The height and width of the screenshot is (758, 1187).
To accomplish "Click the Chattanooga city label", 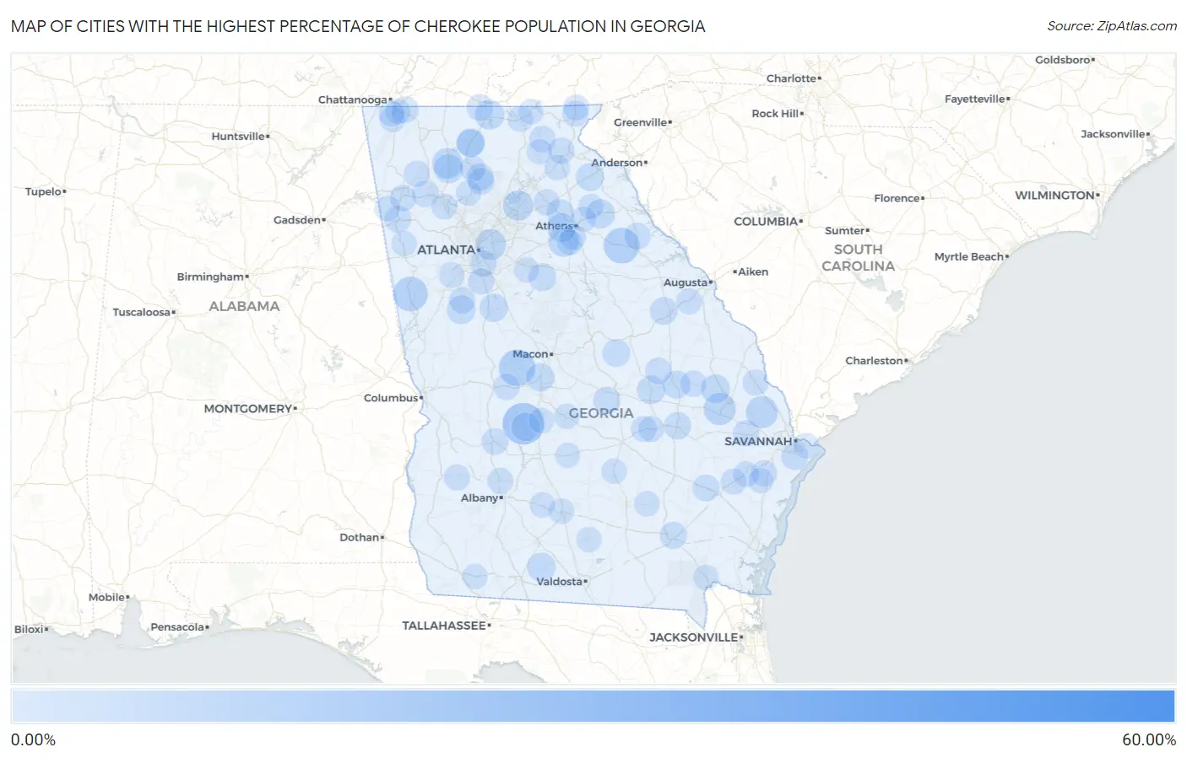I will (353, 99).
